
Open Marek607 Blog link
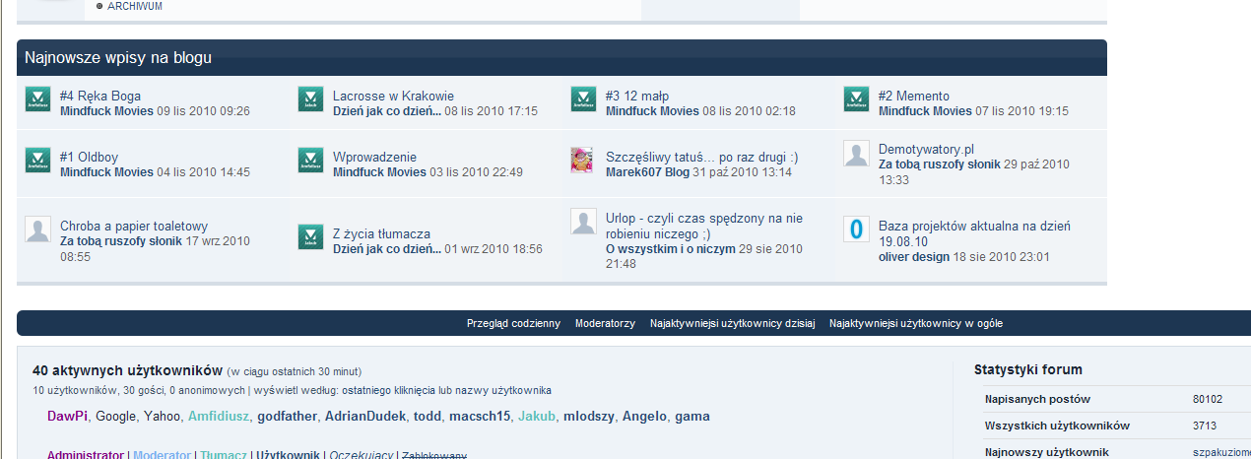point(647,172)
